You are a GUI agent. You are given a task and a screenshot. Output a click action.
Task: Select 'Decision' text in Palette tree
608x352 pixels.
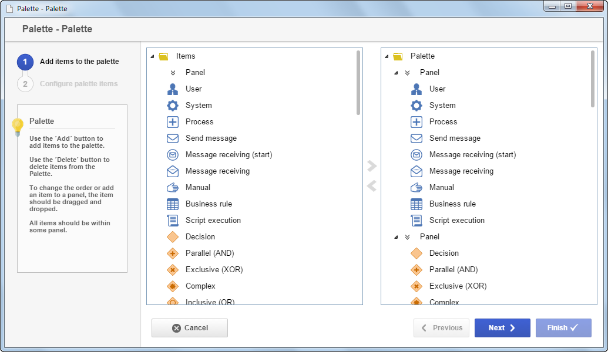tap(444, 253)
